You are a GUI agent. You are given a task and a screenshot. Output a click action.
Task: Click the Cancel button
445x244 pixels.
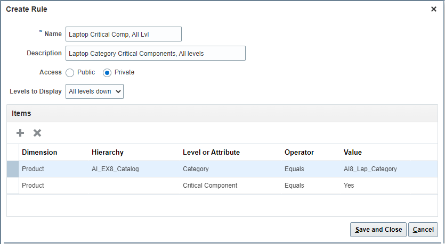pyautogui.click(x=423, y=230)
